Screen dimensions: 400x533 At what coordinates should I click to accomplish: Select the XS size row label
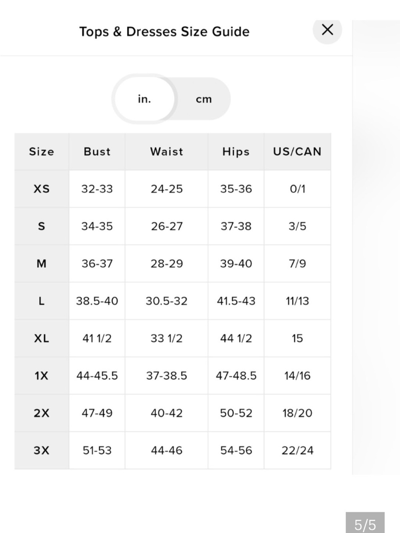tap(42, 189)
